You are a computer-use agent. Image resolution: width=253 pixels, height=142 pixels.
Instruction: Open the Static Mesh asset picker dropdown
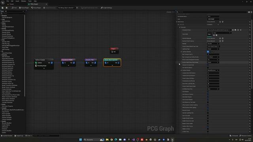(222, 33)
